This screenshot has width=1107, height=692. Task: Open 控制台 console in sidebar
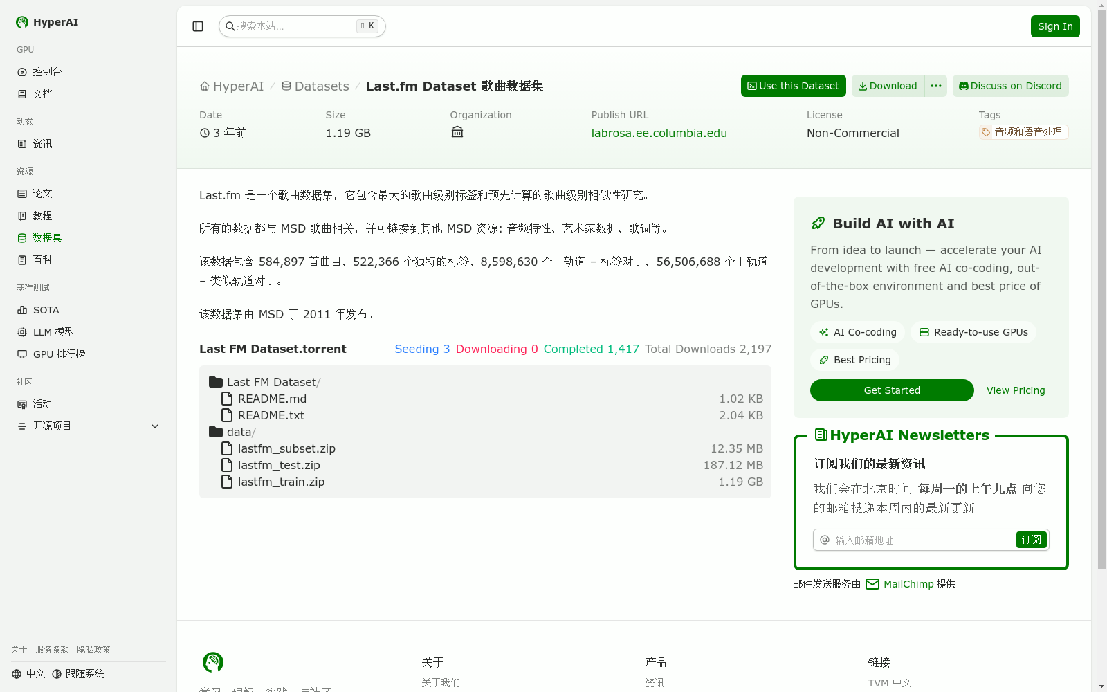coord(88,72)
